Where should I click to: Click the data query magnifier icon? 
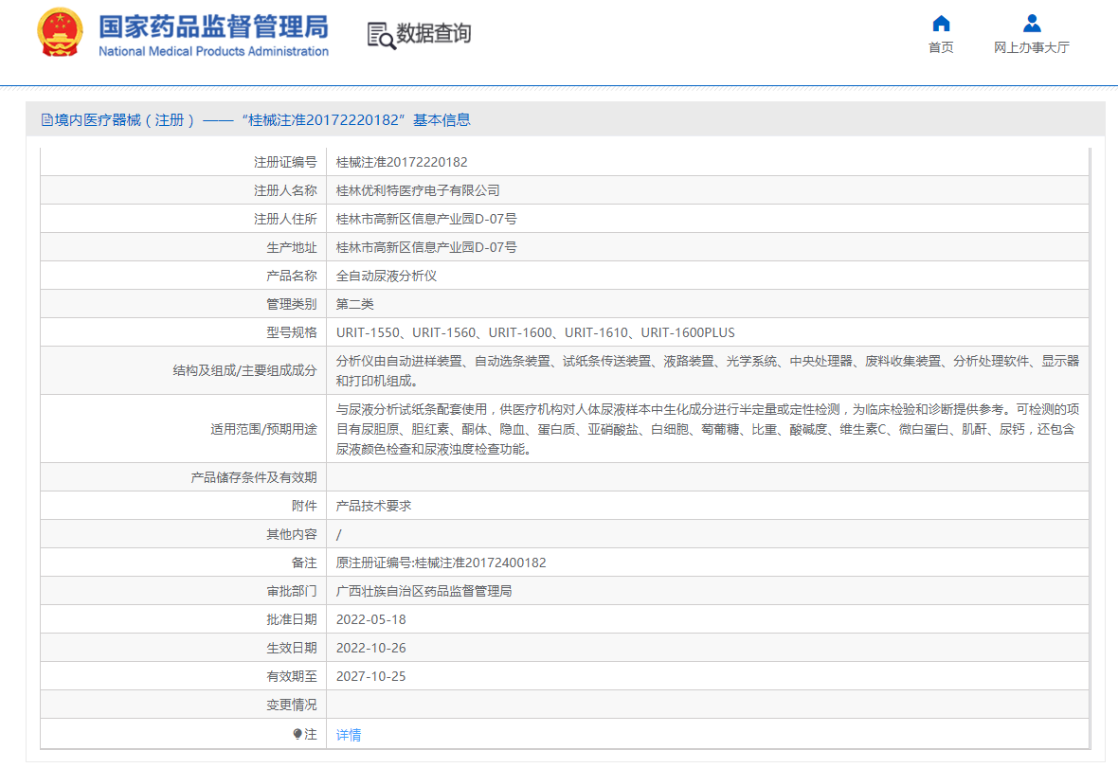tap(381, 35)
